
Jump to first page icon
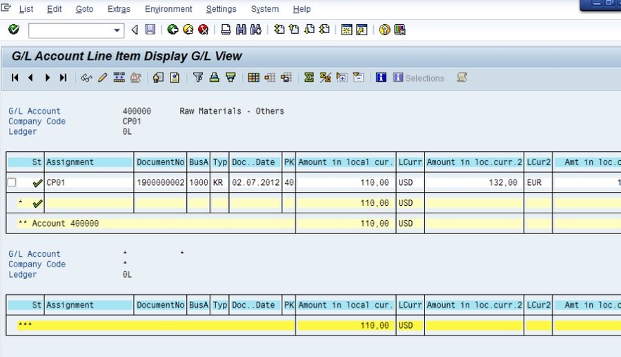point(279,30)
